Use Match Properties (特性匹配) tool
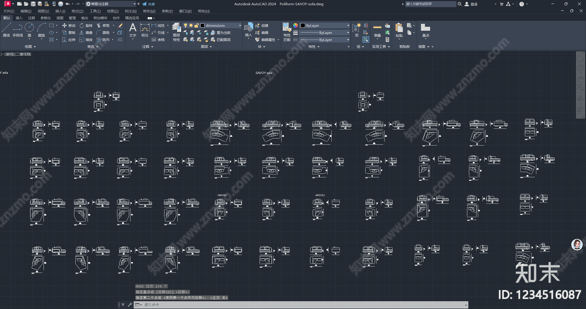This screenshot has height=309, width=586. tap(287, 32)
